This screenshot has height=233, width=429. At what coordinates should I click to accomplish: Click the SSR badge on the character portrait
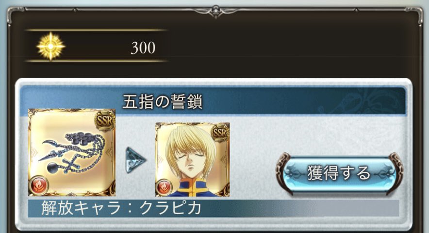(220, 133)
